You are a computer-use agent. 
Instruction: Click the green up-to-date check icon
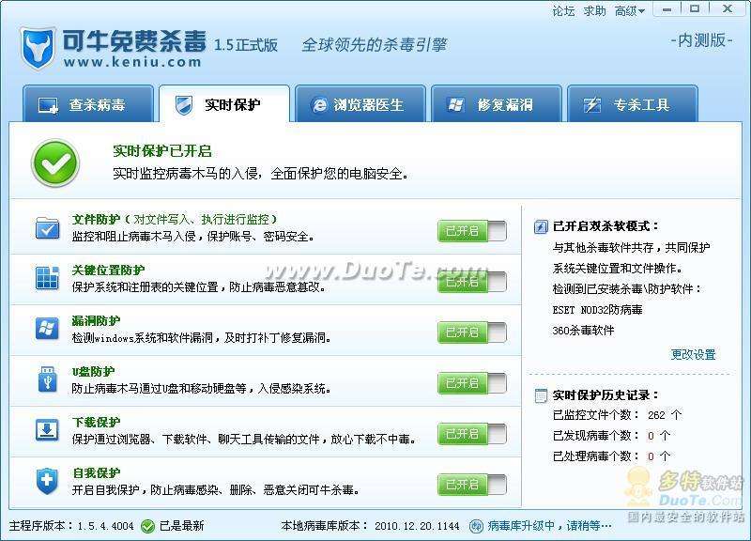(148, 526)
